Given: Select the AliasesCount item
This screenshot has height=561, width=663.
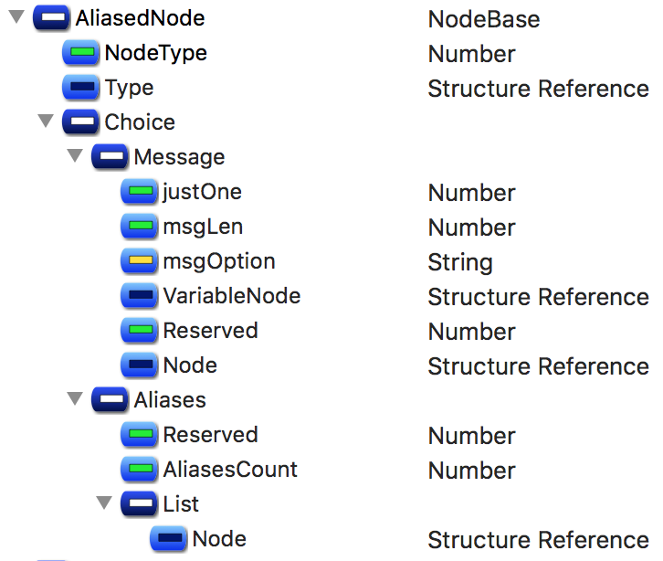Looking at the screenshot, I should pos(230,471).
